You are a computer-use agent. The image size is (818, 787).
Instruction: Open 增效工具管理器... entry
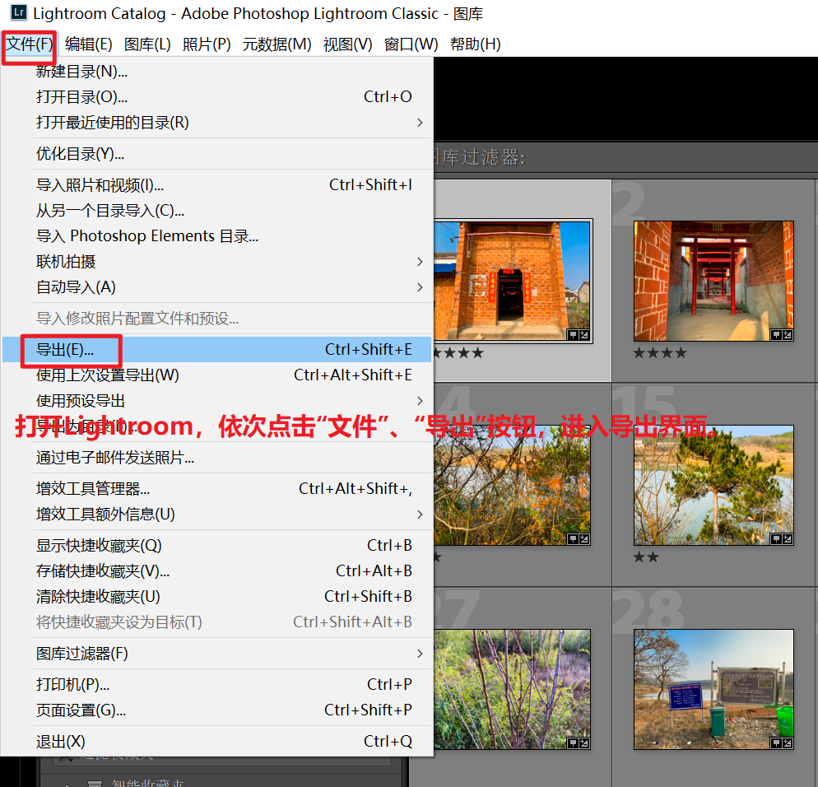point(216,489)
